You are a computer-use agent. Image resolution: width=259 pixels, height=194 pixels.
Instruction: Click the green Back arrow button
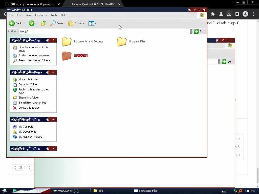pos(12,23)
